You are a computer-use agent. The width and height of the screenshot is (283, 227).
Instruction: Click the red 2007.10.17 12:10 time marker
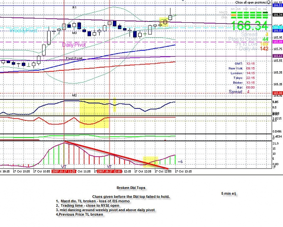coord(110,171)
